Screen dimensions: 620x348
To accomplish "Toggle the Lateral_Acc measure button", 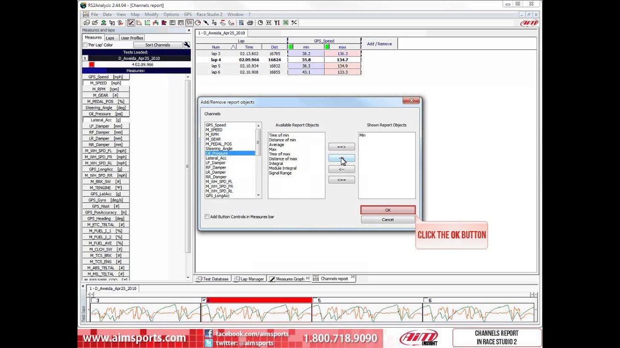I will (106, 120).
